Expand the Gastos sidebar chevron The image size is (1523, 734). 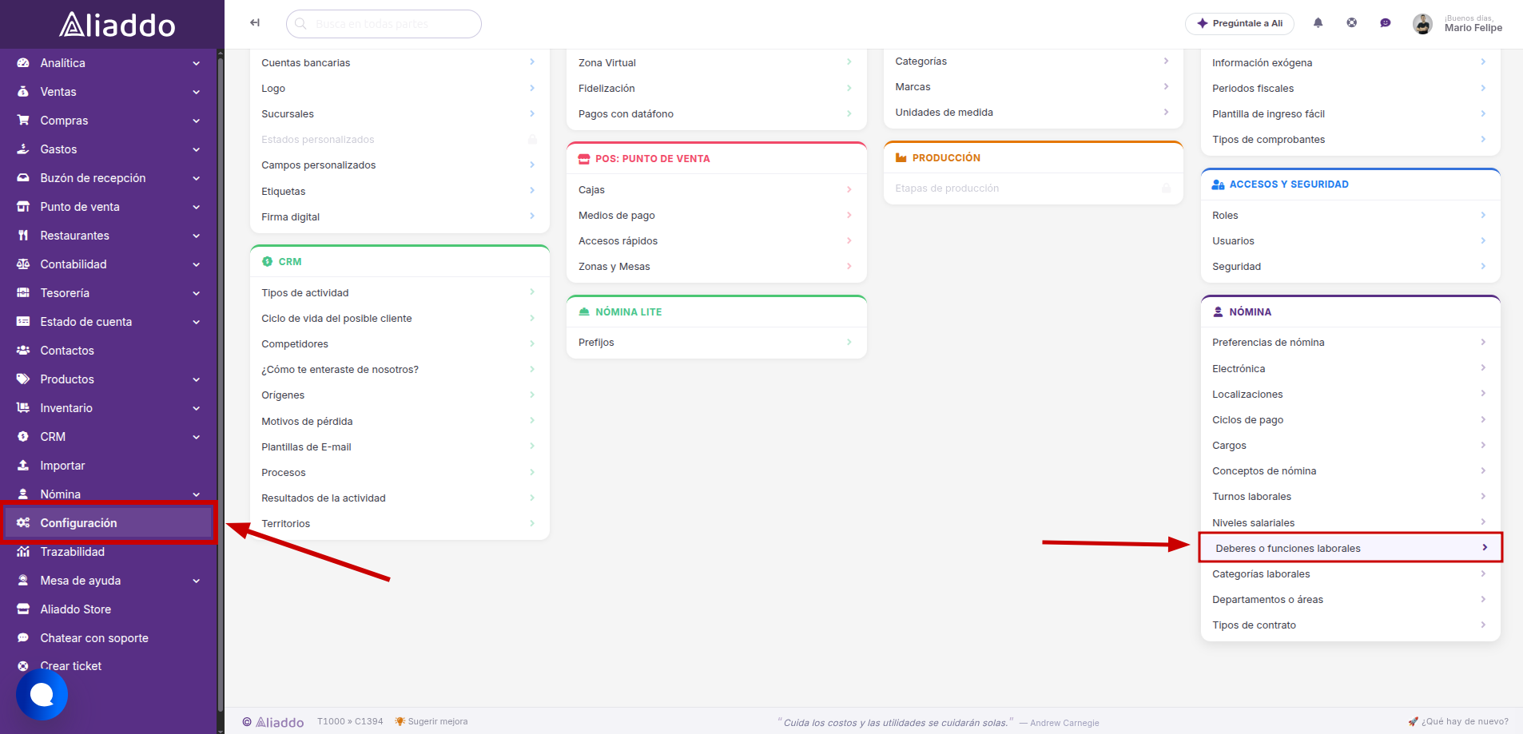click(197, 149)
